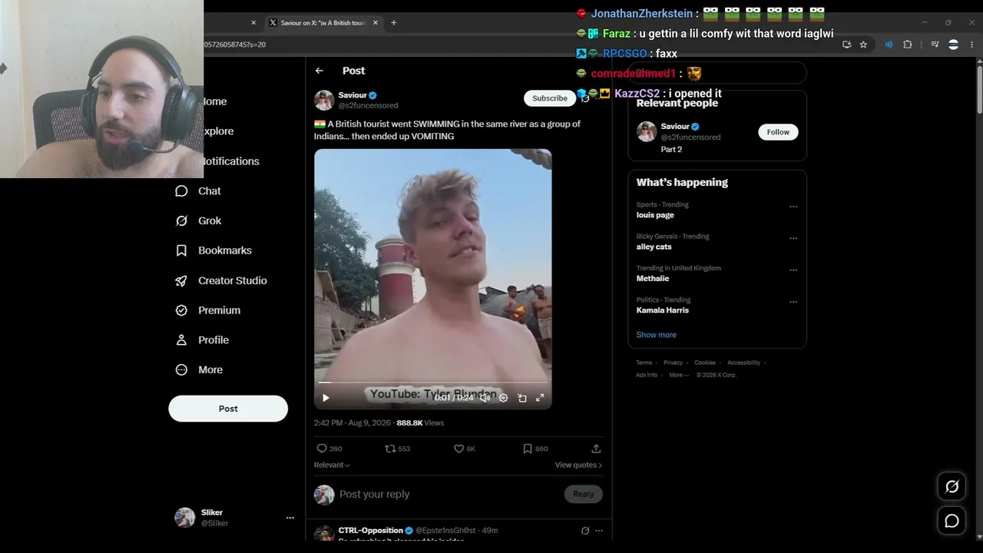Mute the video volume
This screenshot has width=983, height=553.
[485, 398]
